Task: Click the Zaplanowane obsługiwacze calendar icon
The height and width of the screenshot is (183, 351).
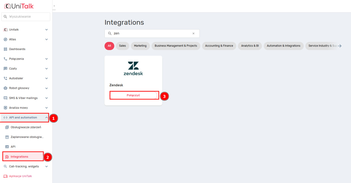Action: tap(7, 137)
